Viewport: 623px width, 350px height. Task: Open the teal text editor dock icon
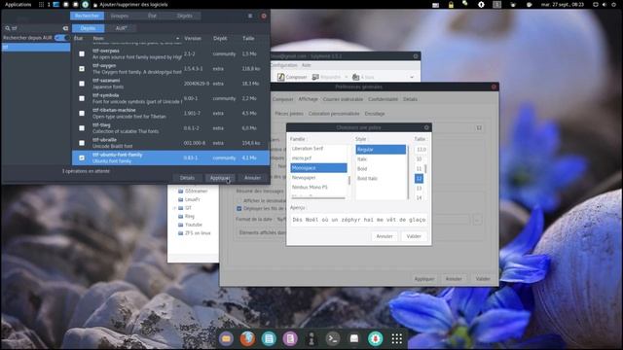pos(269,338)
